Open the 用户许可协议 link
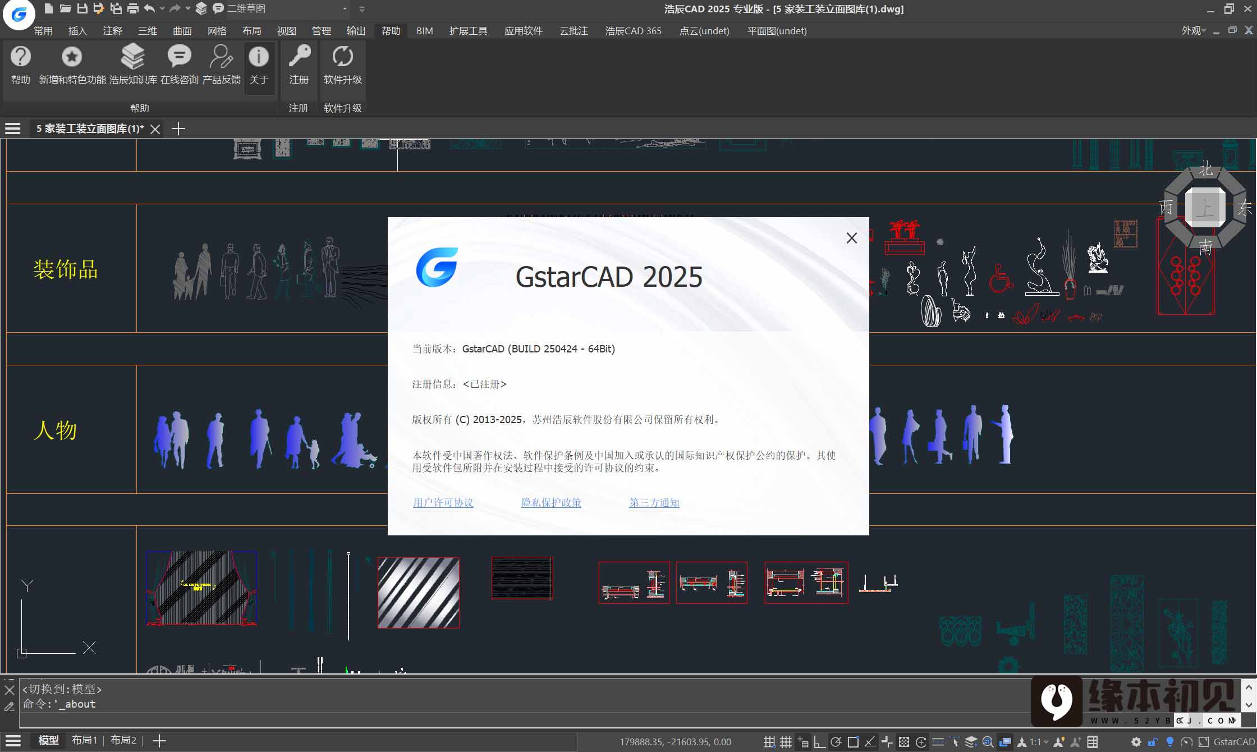 443,503
